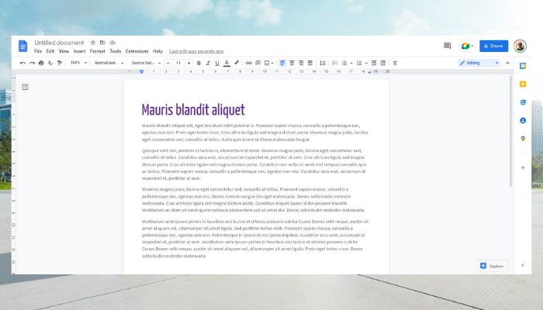Click the Redo arrow in toolbar

[33, 63]
